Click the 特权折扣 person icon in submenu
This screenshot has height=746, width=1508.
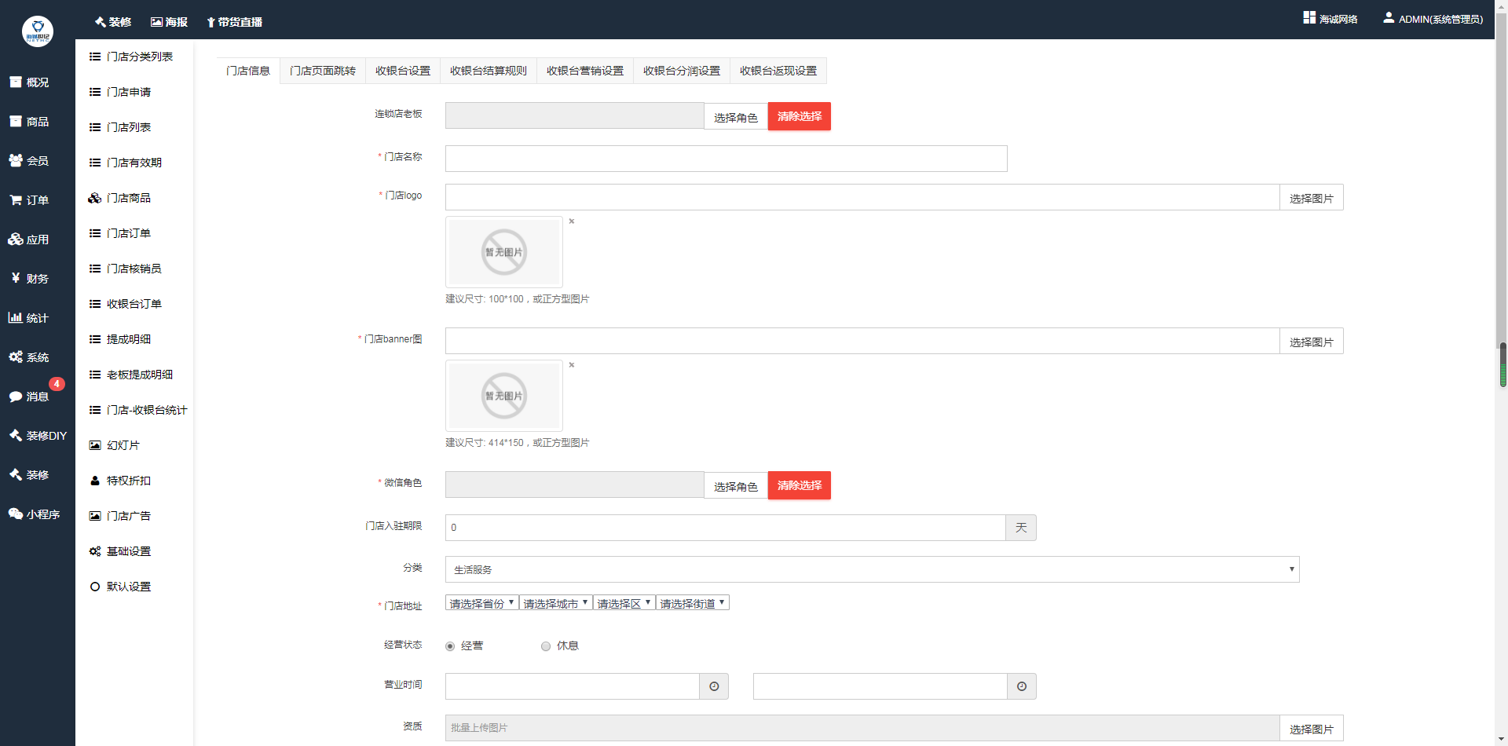[x=95, y=481]
